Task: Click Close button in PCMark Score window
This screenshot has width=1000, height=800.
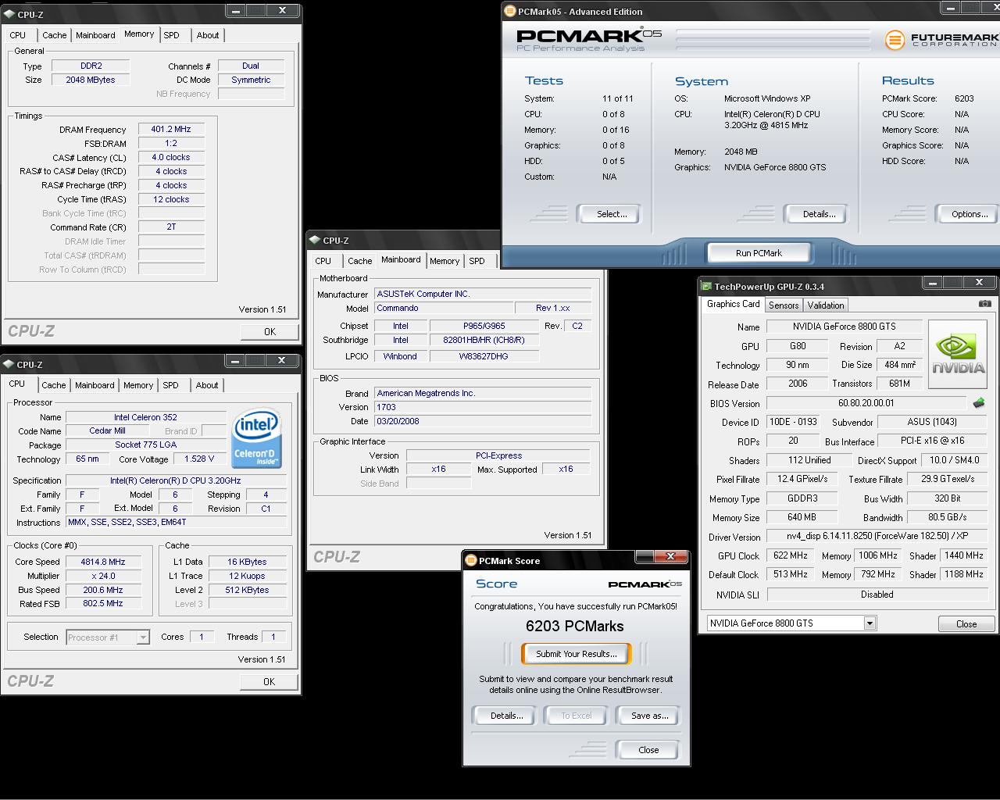Action: point(648,750)
